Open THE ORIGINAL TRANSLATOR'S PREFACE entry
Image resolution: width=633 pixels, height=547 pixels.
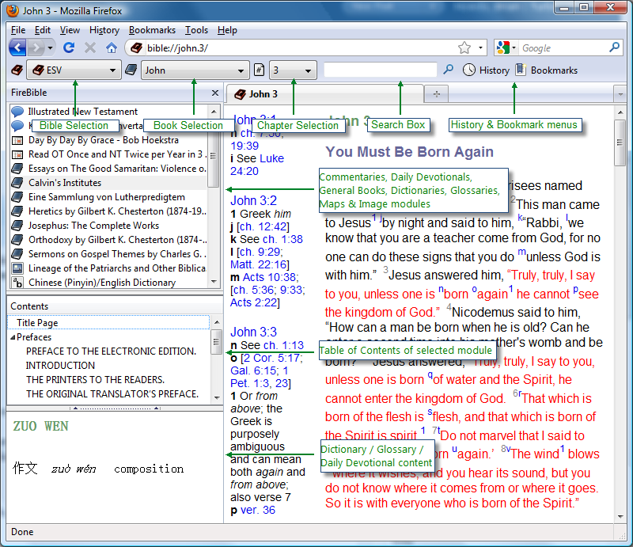point(112,394)
